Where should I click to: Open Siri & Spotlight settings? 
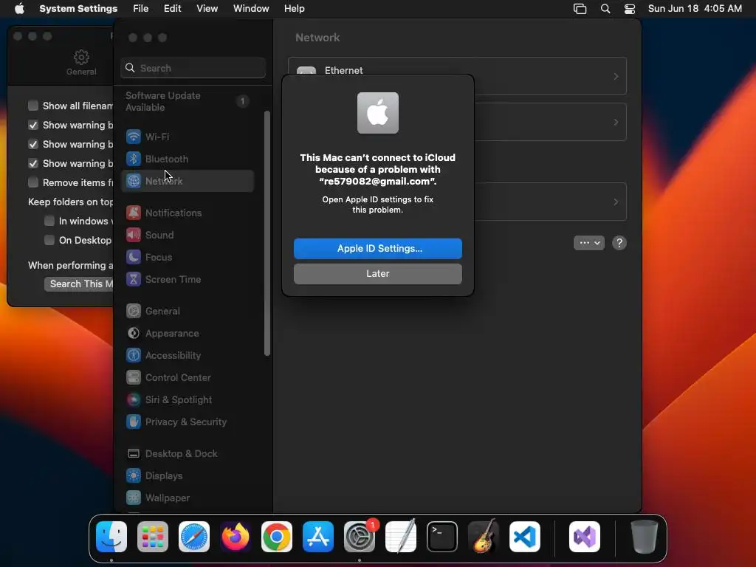tap(187, 400)
